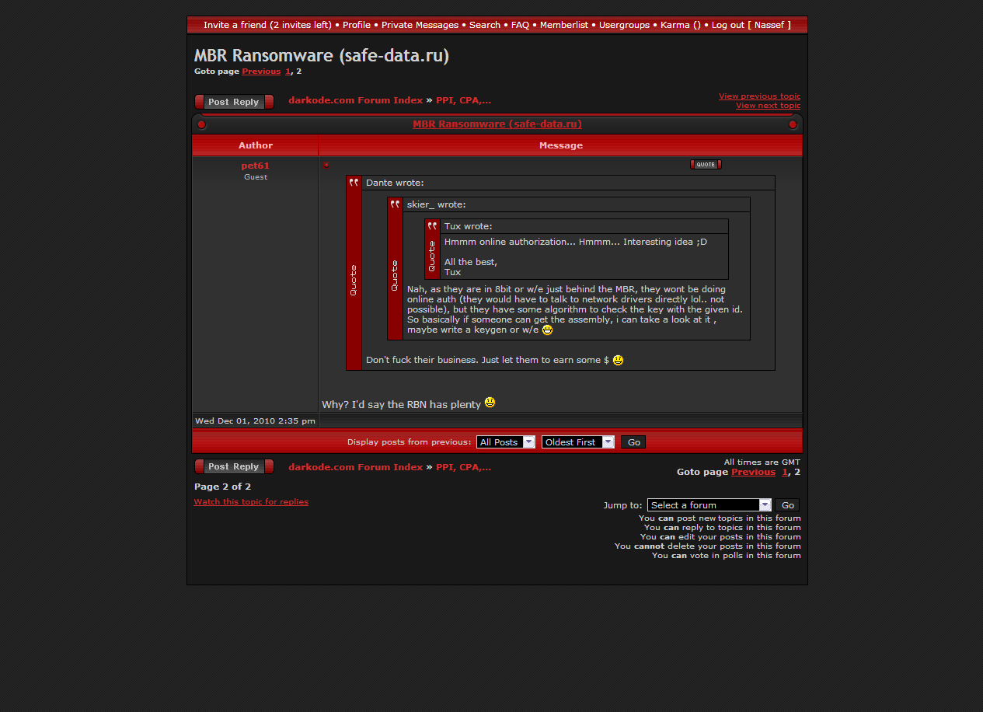Open the Memberlist menu item

click(563, 25)
